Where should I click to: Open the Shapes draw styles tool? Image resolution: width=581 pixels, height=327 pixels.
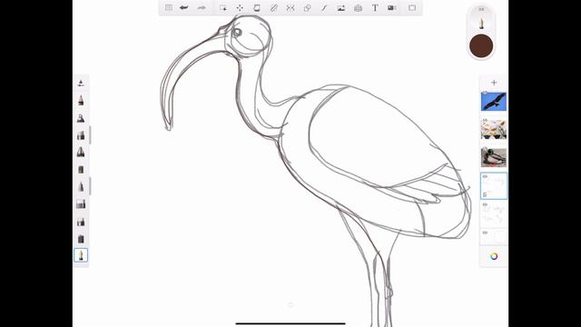coord(307,7)
